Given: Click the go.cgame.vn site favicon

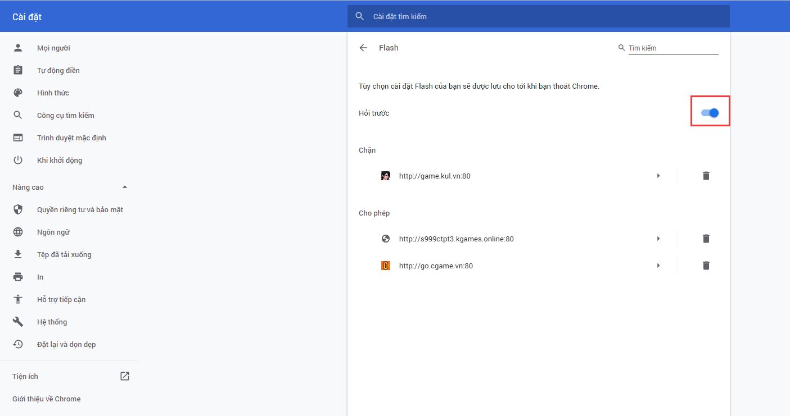Looking at the screenshot, I should click(386, 266).
